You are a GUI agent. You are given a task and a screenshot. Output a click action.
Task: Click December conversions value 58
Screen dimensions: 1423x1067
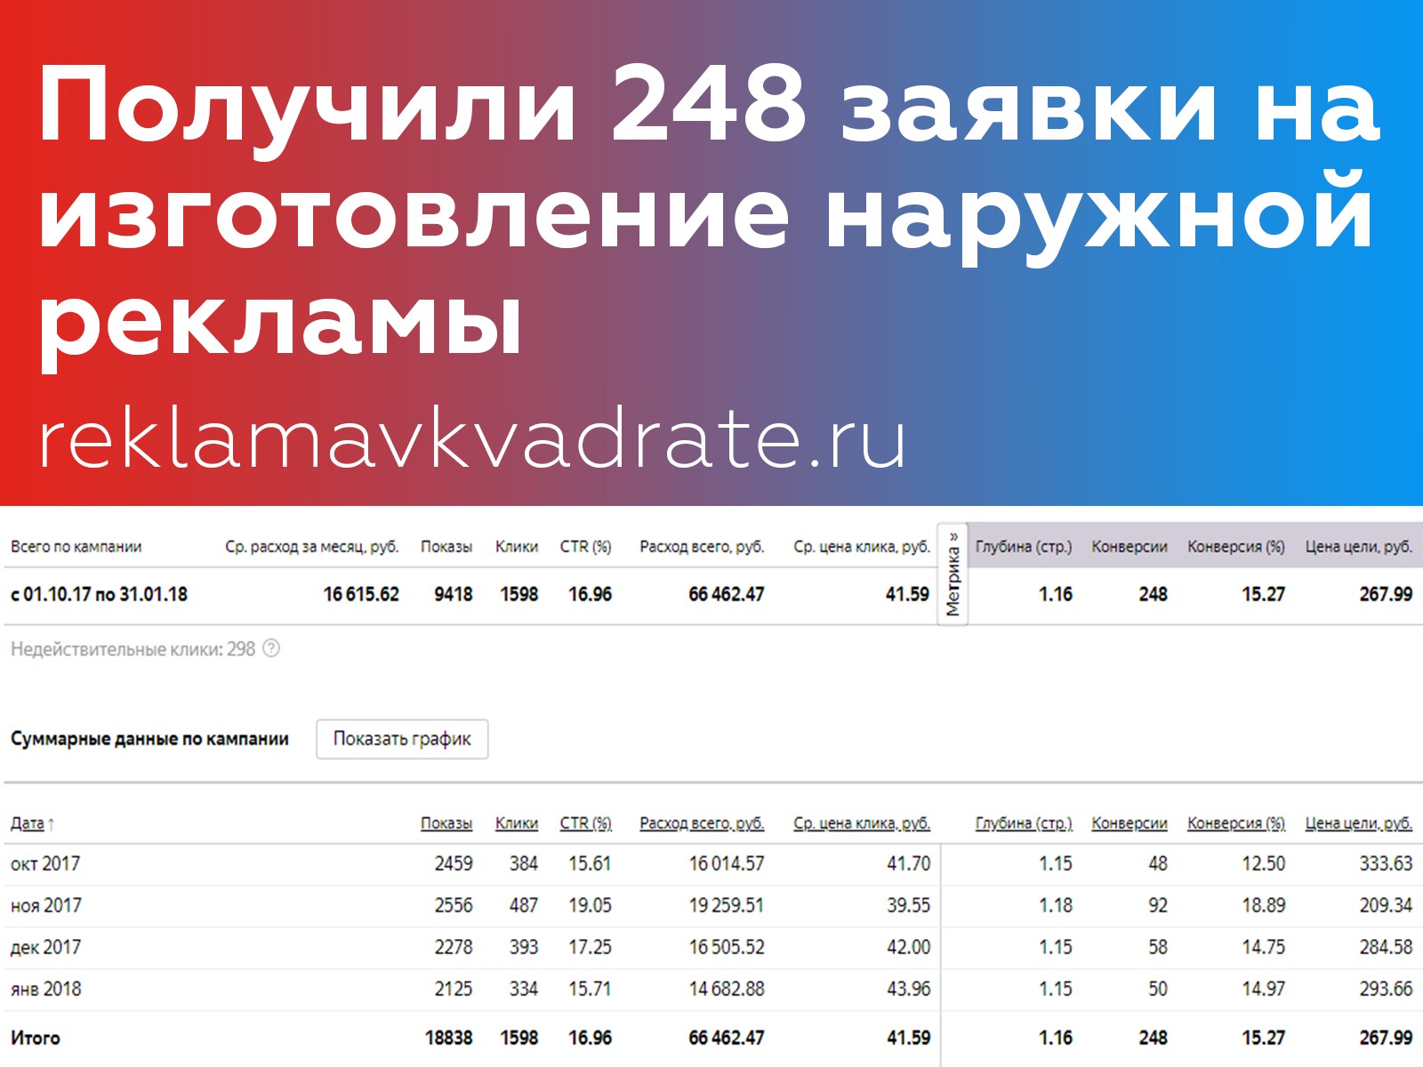tap(1158, 947)
